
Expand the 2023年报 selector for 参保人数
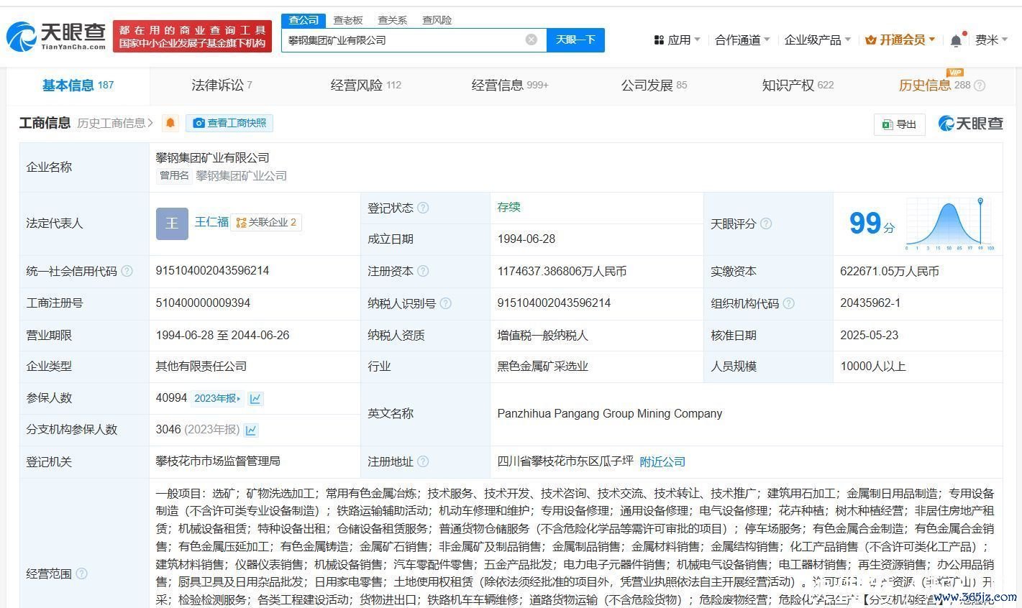tap(218, 398)
